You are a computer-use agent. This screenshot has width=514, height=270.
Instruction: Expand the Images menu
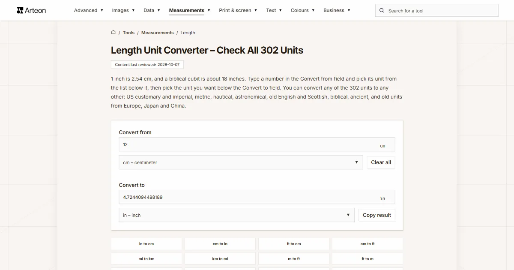point(123,10)
